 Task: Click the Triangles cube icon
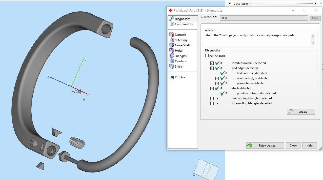172,56
